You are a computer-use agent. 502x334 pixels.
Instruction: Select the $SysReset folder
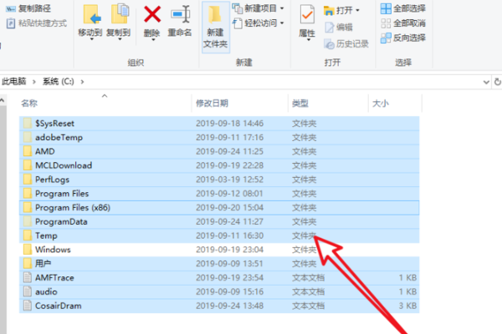click(x=219, y=124)
